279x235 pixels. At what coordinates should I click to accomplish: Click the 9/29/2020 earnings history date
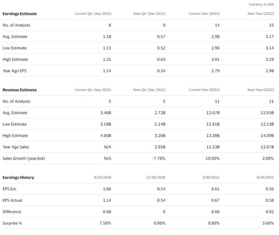click(x=103, y=177)
